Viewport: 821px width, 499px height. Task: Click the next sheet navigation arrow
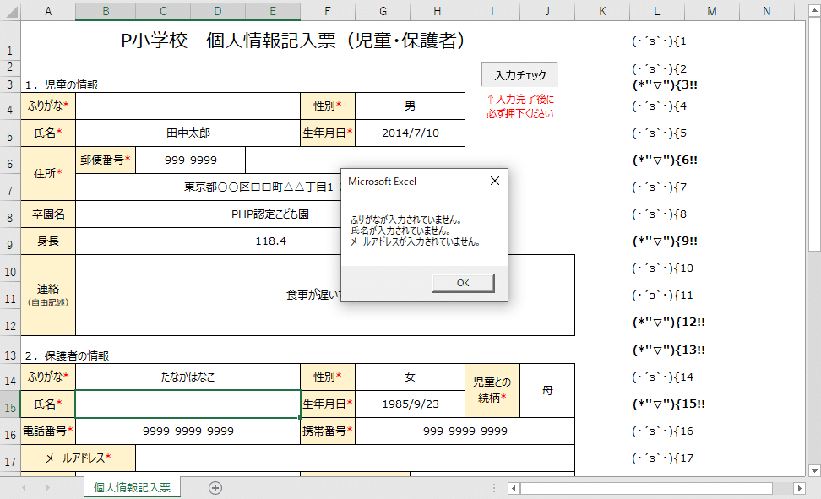click(x=47, y=487)
